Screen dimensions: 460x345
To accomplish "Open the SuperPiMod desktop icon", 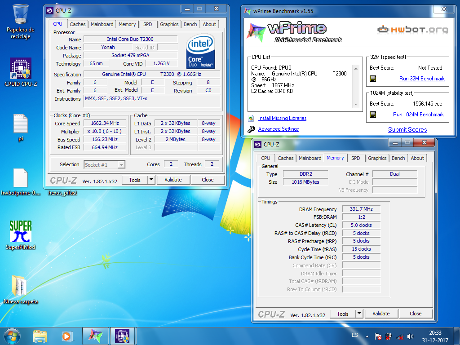I will click(x=21, y=234).
